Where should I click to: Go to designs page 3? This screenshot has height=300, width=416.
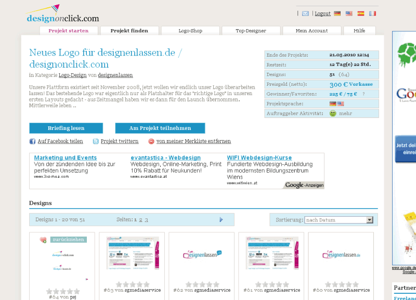[x=146, y=220]
